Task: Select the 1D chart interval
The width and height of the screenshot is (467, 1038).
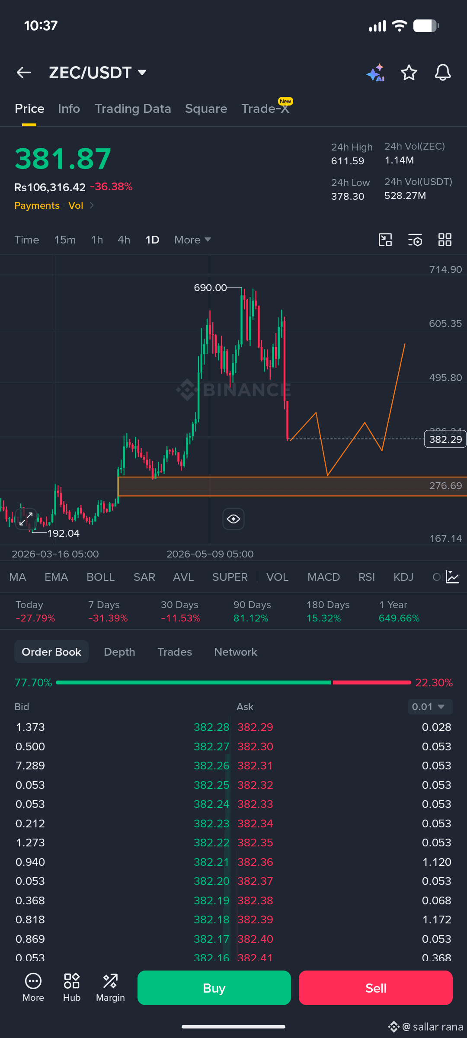Action: point(152,240)
